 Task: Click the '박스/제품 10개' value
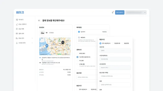point(67,70)
